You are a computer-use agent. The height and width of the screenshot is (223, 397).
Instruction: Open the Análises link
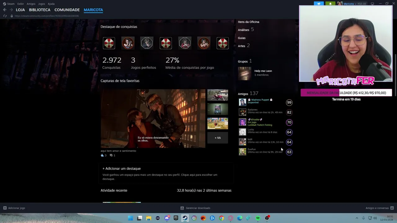pos(243,30)
